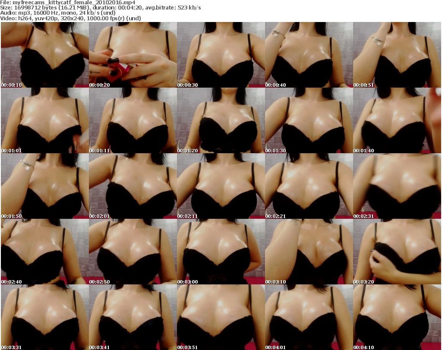Viewport: 442px width, 350px height.
Task: Click the frame at 00:03:31
Action: pos(45,317)
